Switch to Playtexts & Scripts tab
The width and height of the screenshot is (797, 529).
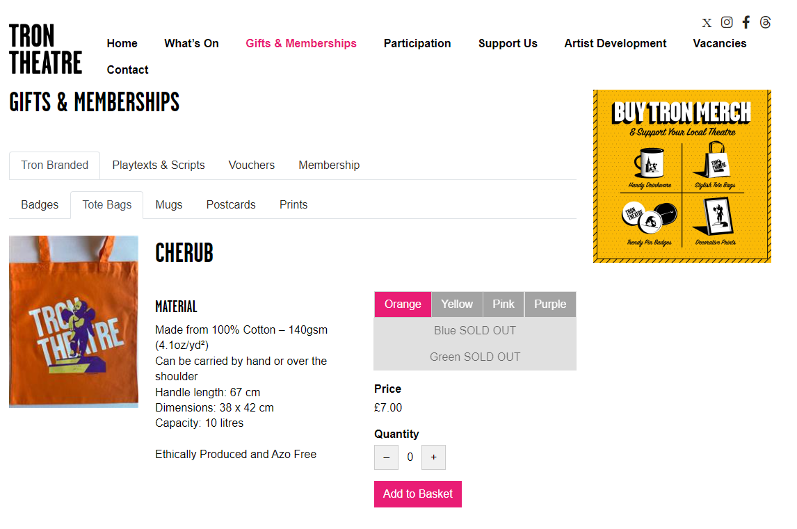(159, 165)
